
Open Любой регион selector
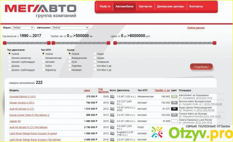(x=196, y=28)
